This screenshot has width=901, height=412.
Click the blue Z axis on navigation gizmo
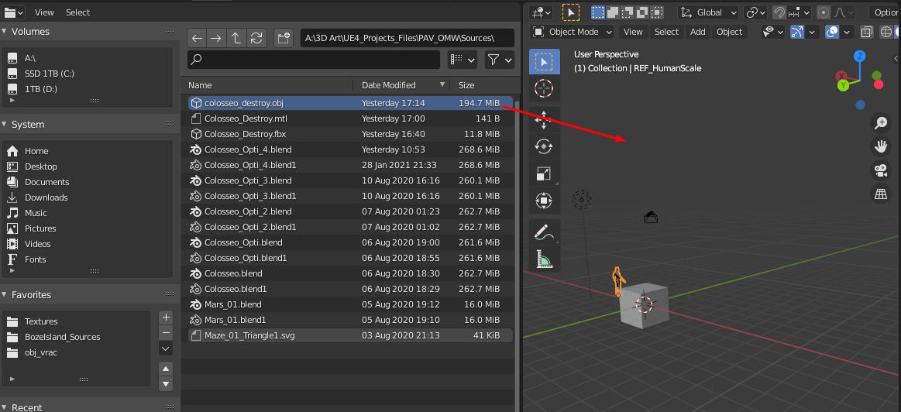pos(860,56)
